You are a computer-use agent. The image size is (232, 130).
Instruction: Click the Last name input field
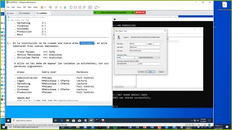tap(145, 47)
